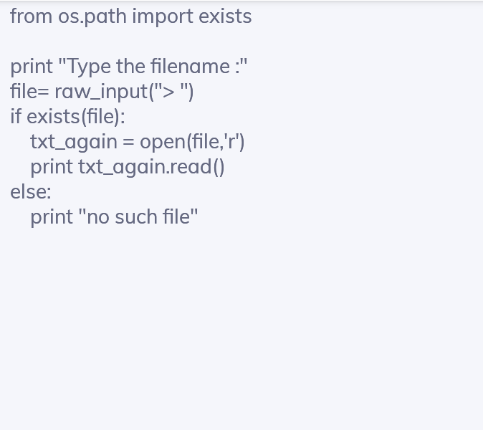Click the 'r' mode argument
Image resolution: width=483 pixels, height=430 pixels.
point(231,141)
